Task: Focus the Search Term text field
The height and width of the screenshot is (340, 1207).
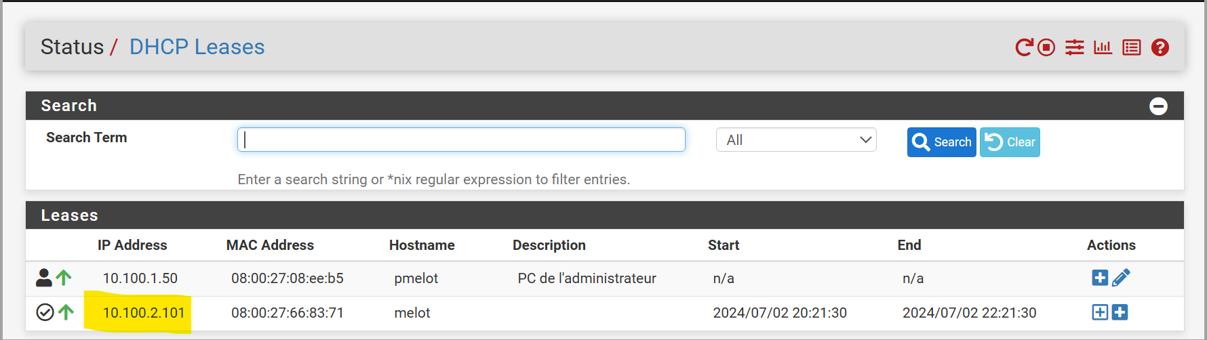Action: (x=461, y=140)
